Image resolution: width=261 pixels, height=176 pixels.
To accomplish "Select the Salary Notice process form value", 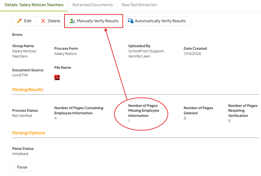I will point(65,54).
